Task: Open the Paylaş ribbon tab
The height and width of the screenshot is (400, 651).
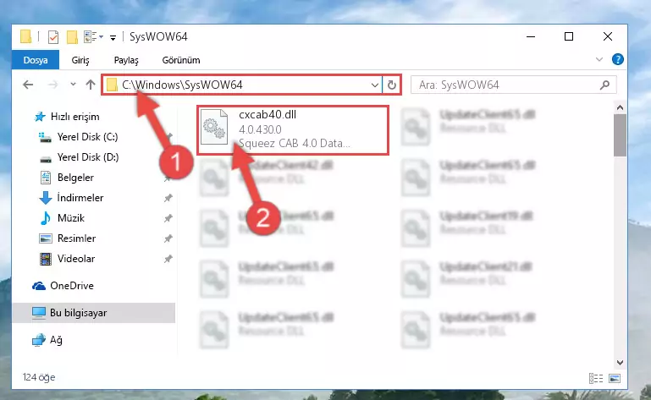Action: pos(126,60)
